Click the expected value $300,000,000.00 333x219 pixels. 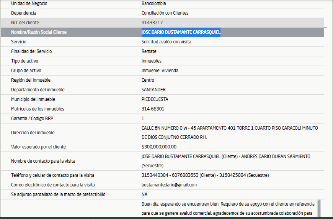pyautogui.click(x=159, y=147)
